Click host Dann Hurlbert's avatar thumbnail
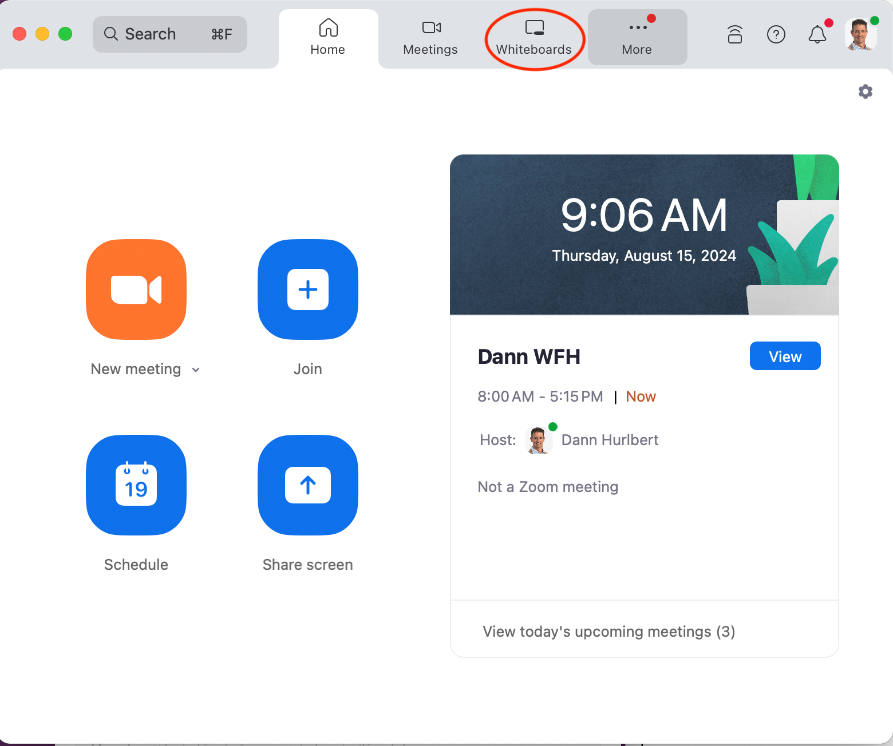The width and height of the screenshot is (893, 746). 539,440
